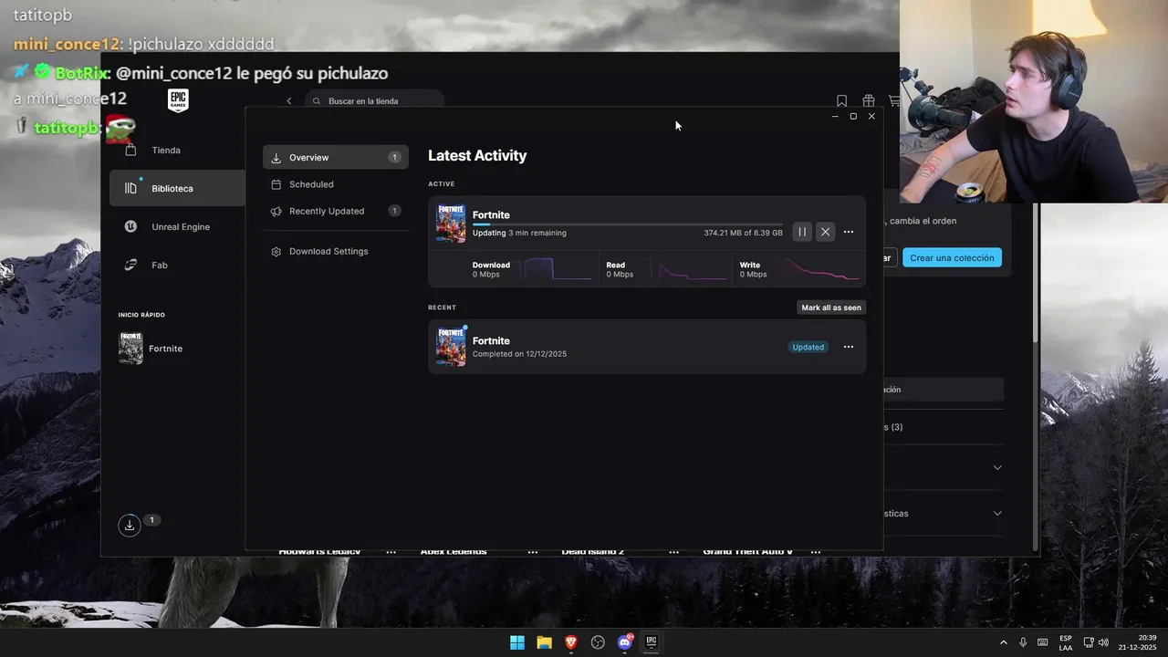Open the Scheduled downloads tab

[x=336, y=184]
